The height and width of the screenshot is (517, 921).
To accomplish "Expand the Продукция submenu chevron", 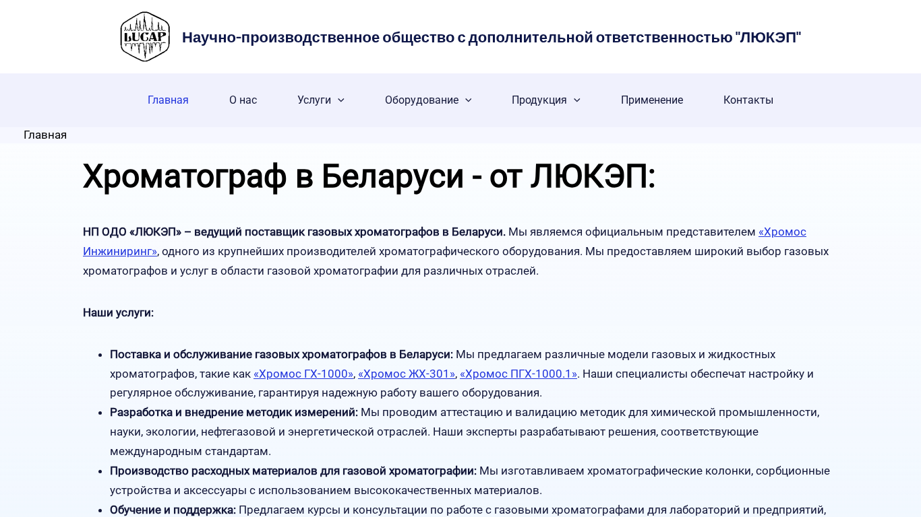I will [x=577, y=100].
